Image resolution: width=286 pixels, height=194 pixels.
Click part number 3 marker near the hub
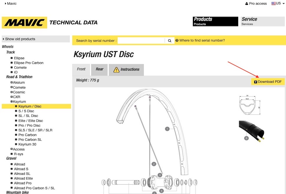pyautogui.click(x=160, y=175)
